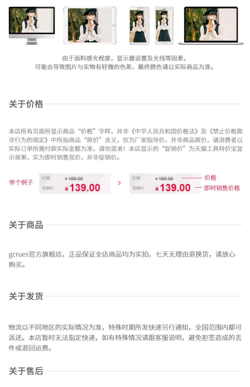
Task: Click the price law explanation paragraph
Action: (x=126, y=144)
